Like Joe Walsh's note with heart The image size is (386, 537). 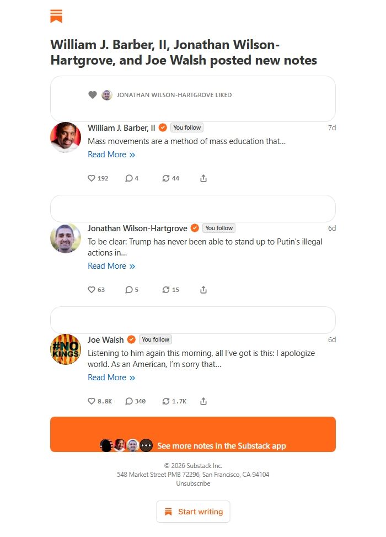(x=92, y=401)
